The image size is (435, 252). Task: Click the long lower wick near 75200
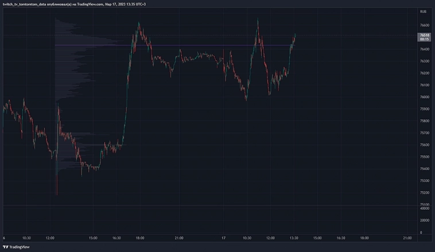57,187
